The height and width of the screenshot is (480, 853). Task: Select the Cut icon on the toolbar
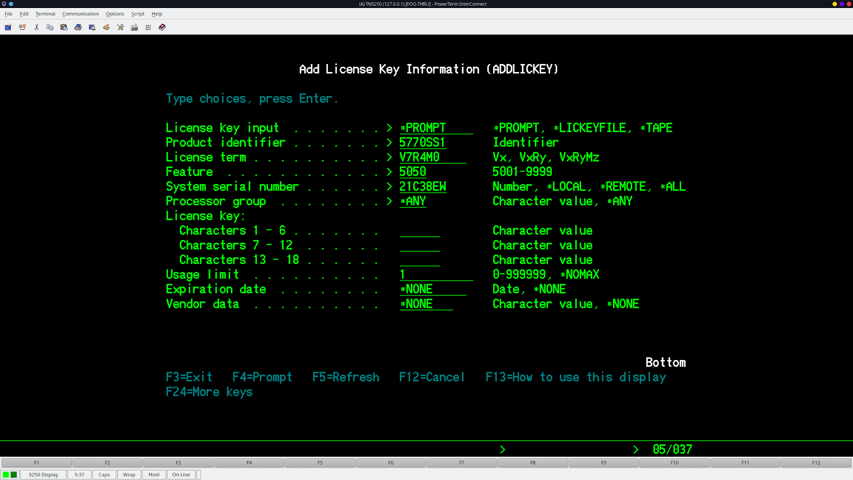pyautogui.click(x=36, y=27)
